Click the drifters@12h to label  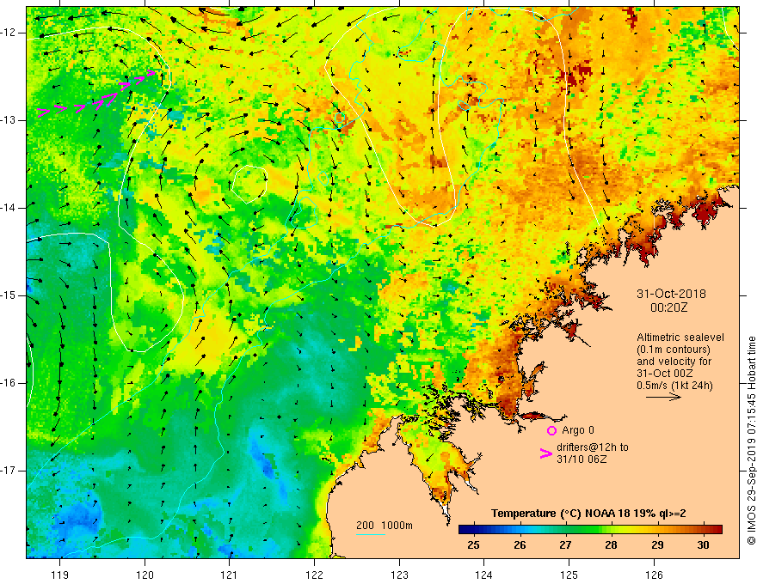click(593, 447)
